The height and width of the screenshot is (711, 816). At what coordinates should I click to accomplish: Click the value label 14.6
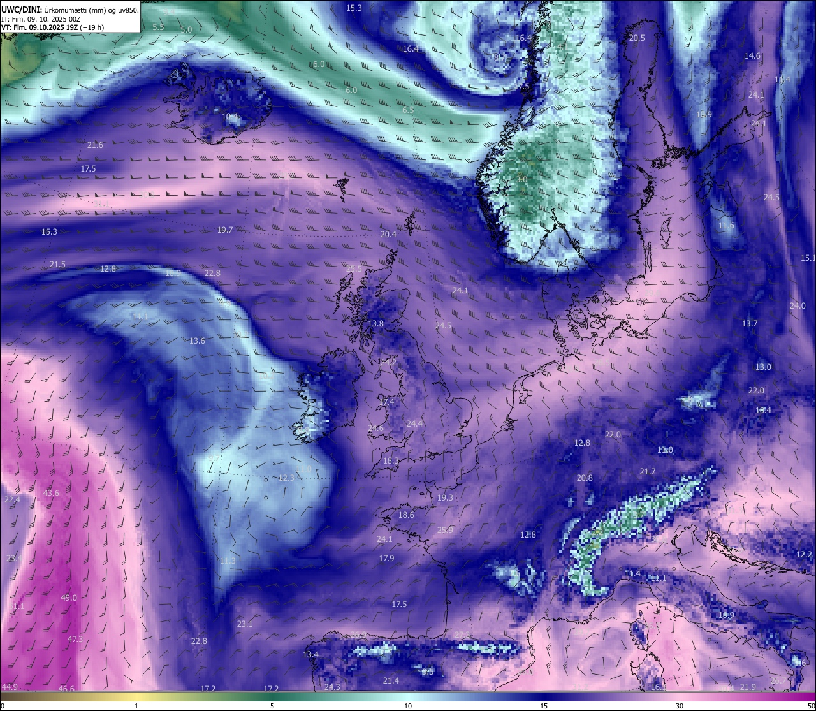point(752,55)
